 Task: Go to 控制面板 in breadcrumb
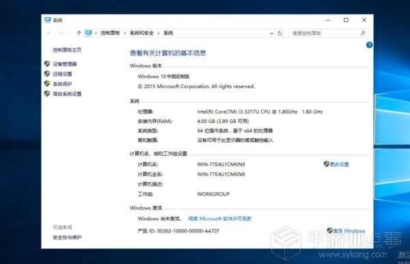[x=110, y=33]
